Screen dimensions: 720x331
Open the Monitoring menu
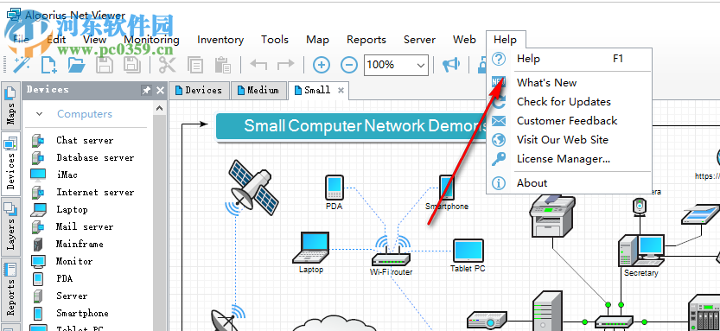151,40
